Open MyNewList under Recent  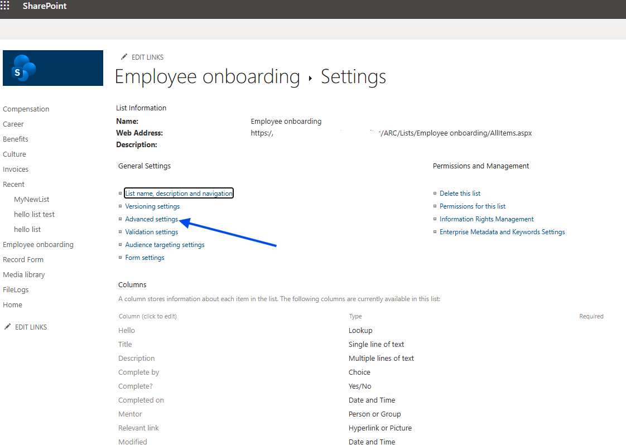tap(32, 200)
